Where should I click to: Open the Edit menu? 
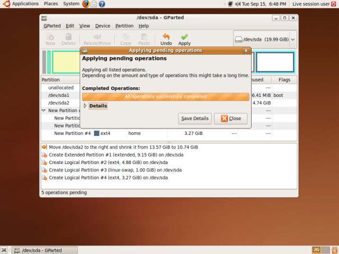point(70,26)
